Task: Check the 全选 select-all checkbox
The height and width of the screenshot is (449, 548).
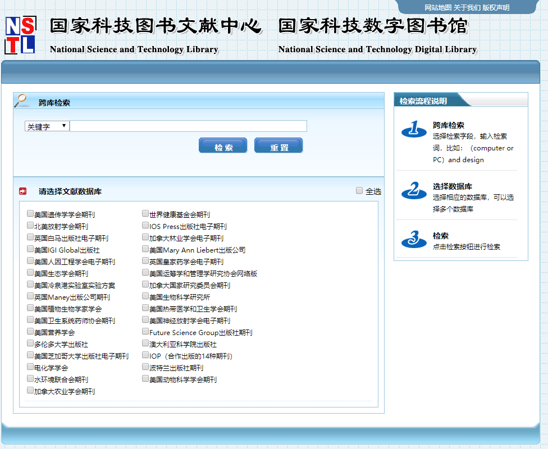Action: click(x=359, y=191)
